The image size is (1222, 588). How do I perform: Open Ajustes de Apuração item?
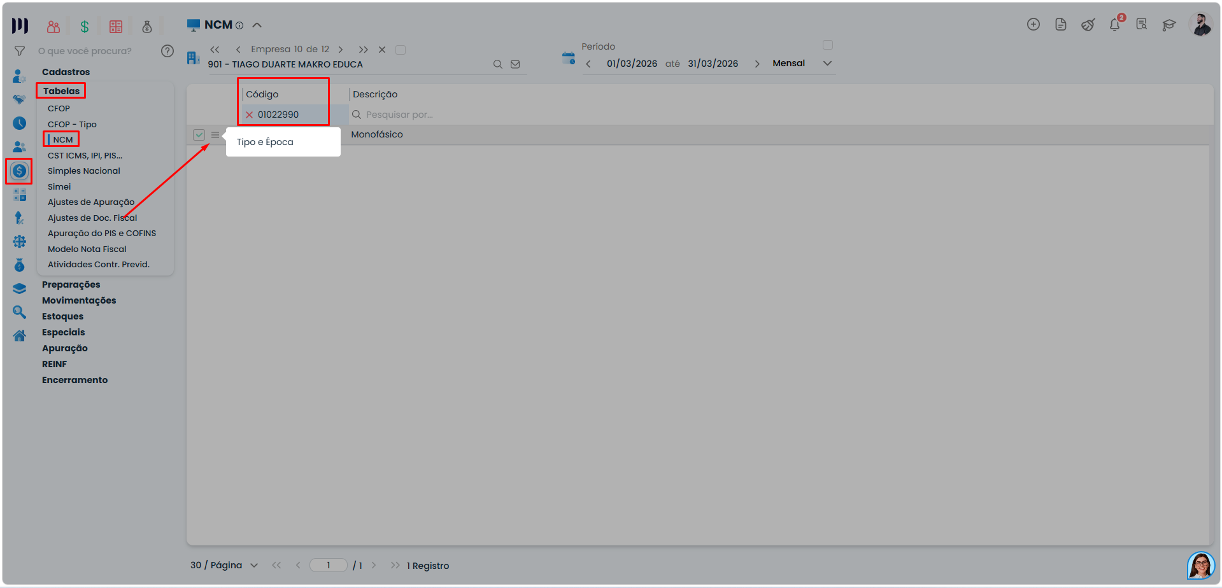(x=91, y=202)
